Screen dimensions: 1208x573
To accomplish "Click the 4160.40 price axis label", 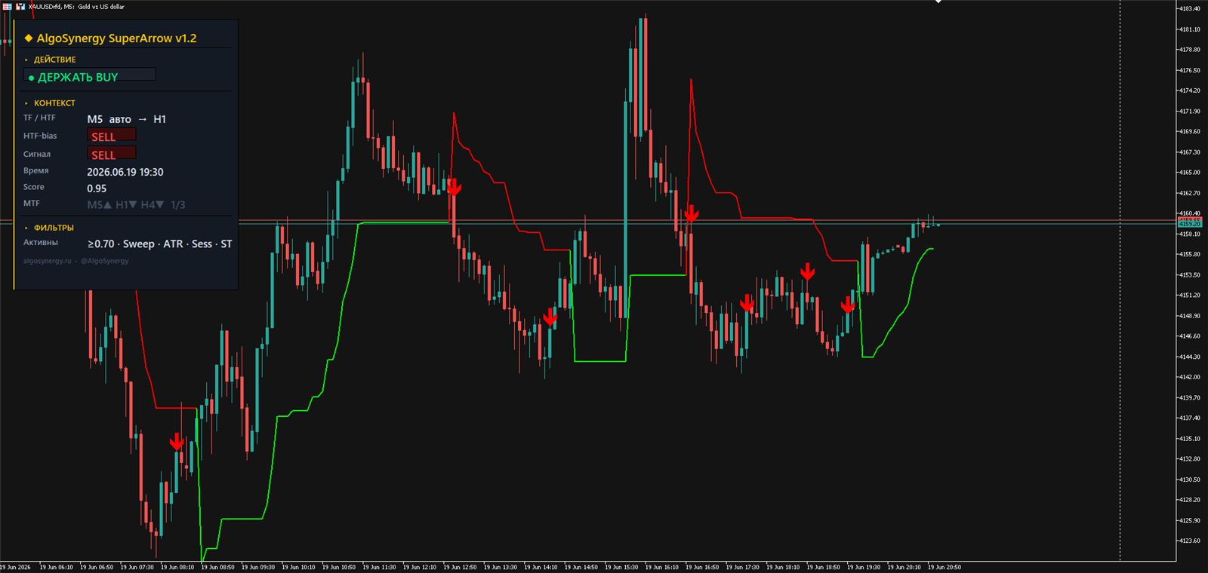I will [1190, 213].
